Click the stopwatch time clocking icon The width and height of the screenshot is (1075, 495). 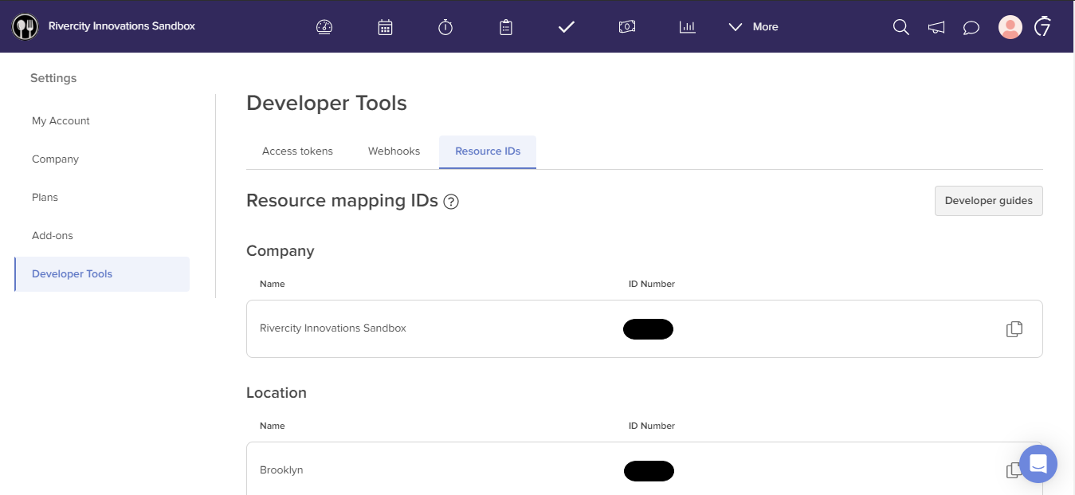(x=445, y=27)
